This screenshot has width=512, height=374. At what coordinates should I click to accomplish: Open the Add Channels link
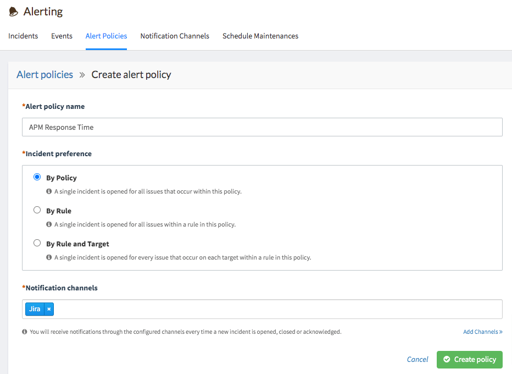482,331
